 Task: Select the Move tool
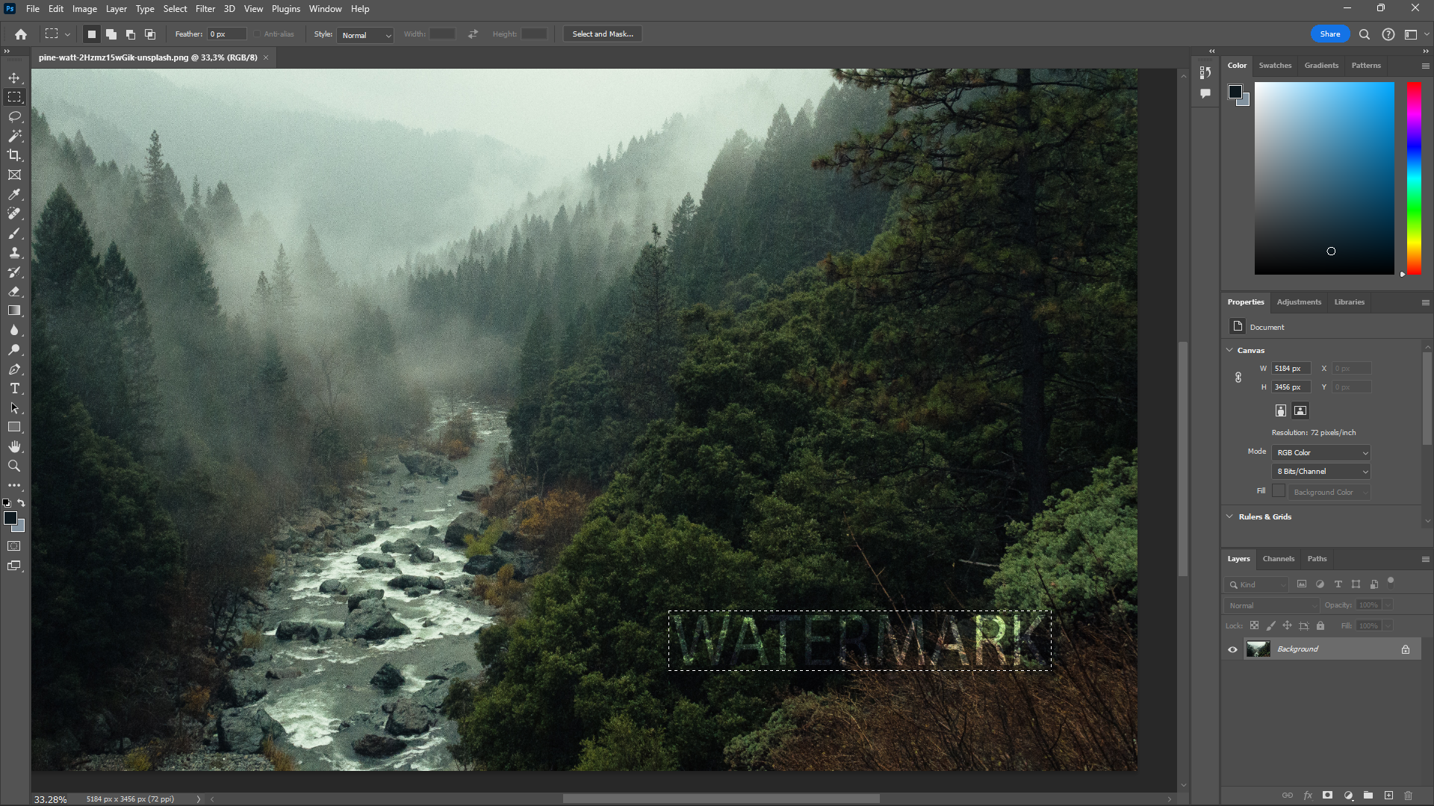click(14, 77)
